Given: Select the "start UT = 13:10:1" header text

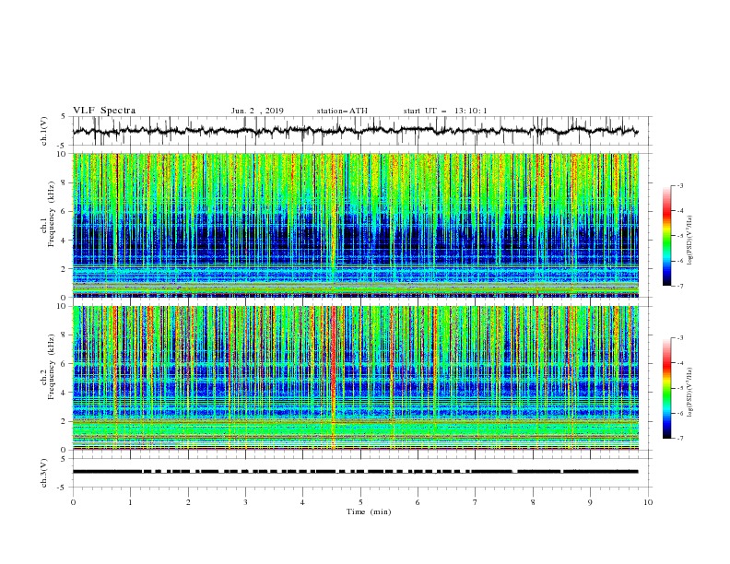Looking at the screenshot, I should point(445,111).
